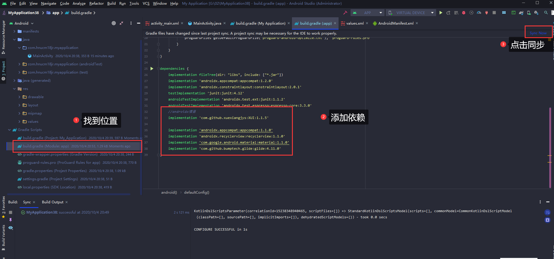Open the Build Output tab
The width and height of the screenshot is (554, 259).
(x=52, y=202)
